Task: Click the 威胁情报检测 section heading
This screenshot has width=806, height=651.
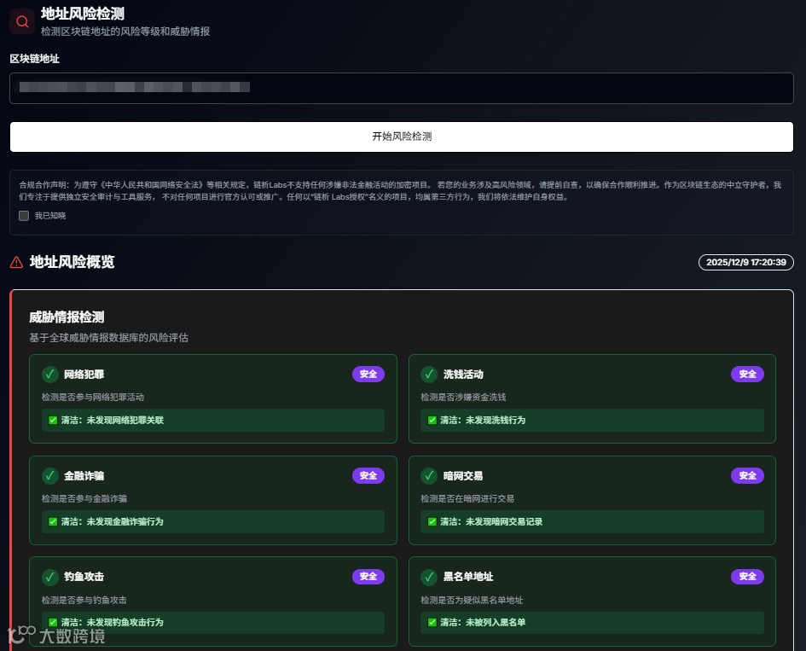Action: tap(67, 317)
